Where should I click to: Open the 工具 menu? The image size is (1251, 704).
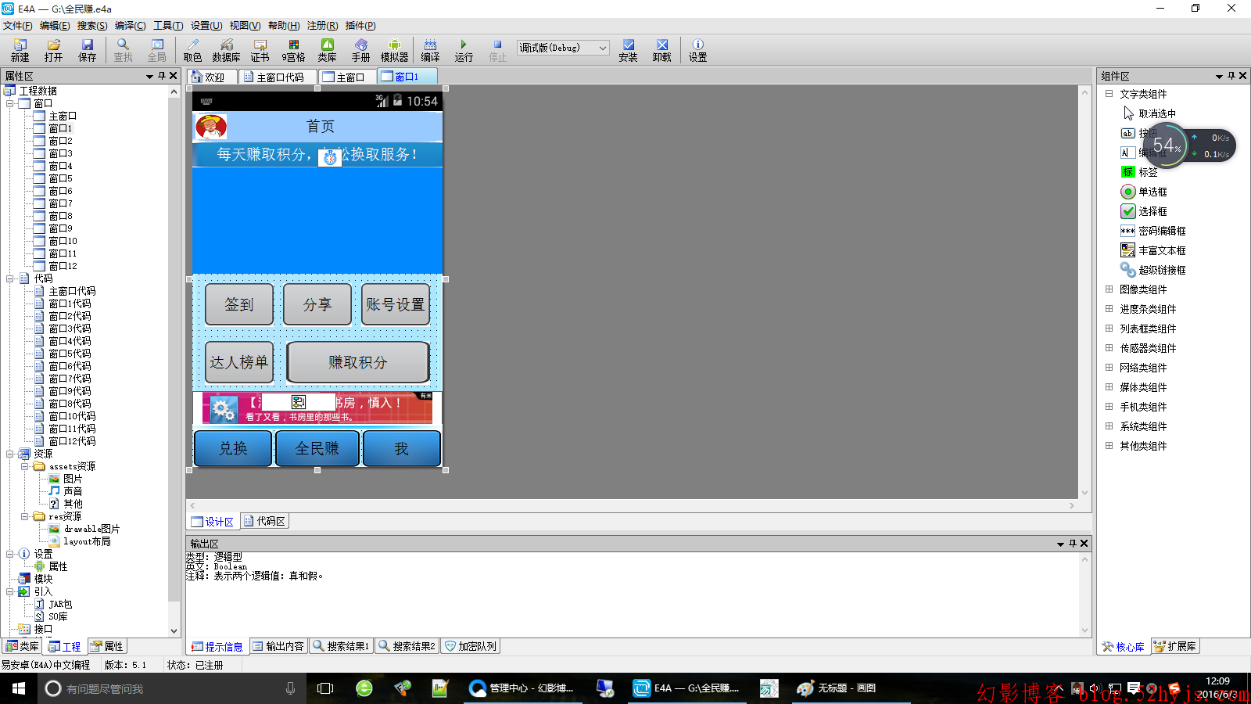(167, 26)
